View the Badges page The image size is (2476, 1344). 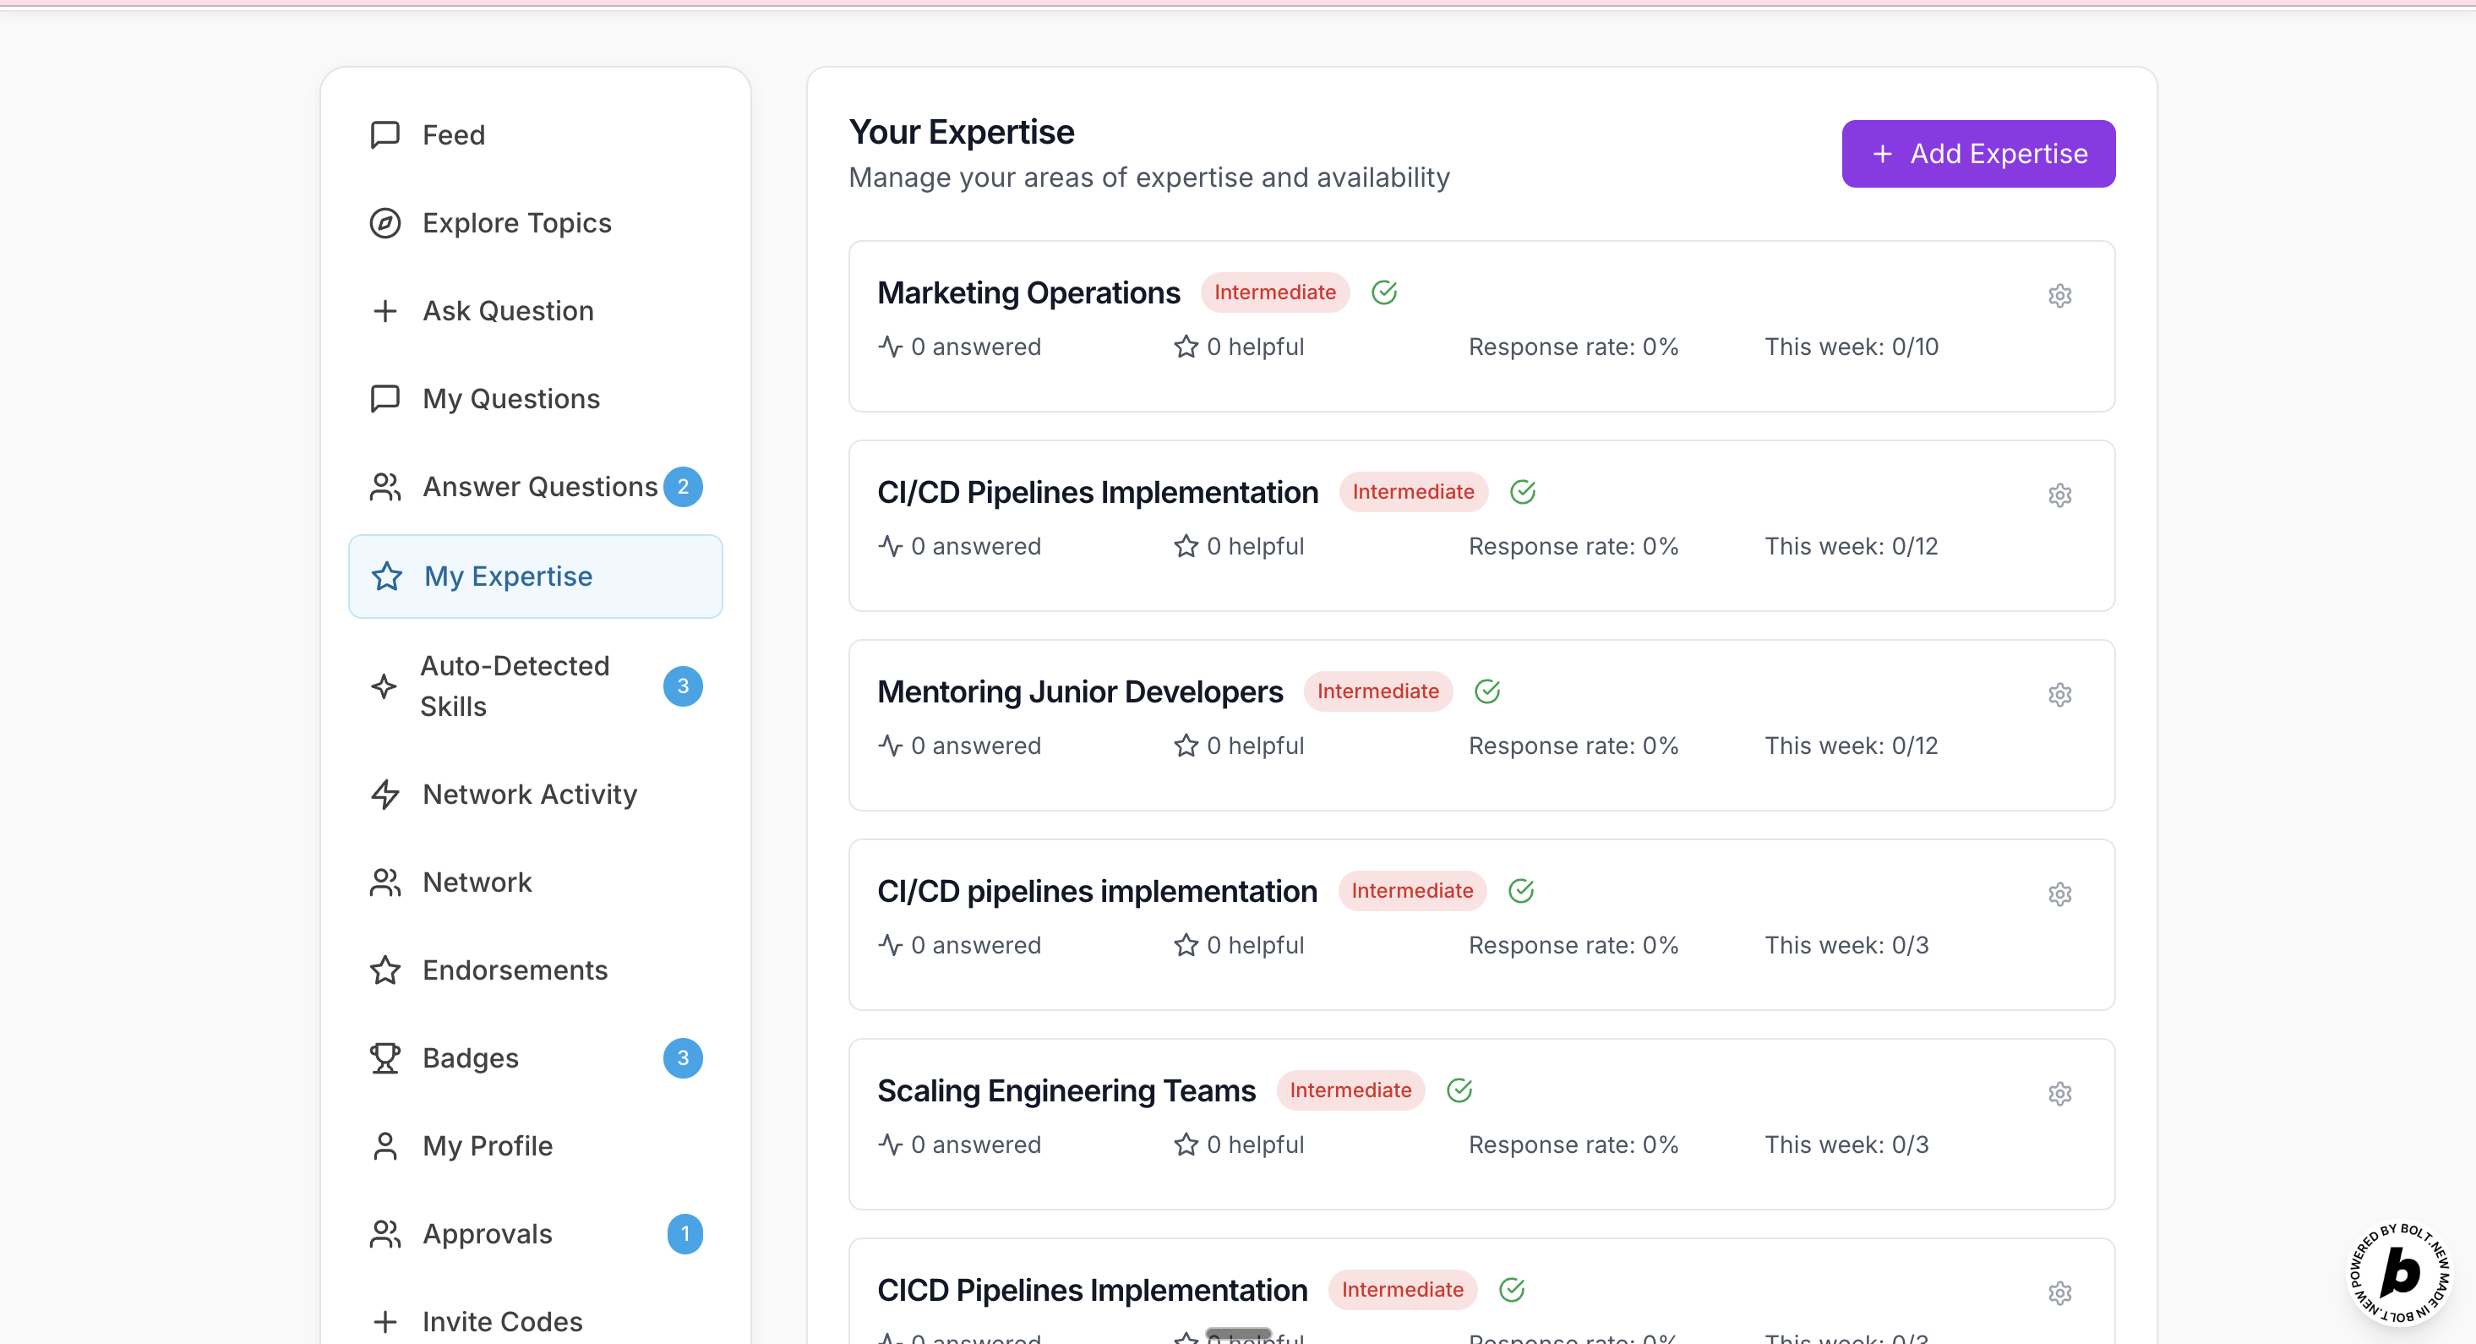(x=470, y=1057)
